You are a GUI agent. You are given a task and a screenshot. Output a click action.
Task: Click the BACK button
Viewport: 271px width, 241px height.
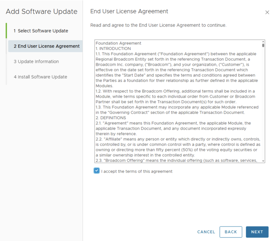point(231,232)
